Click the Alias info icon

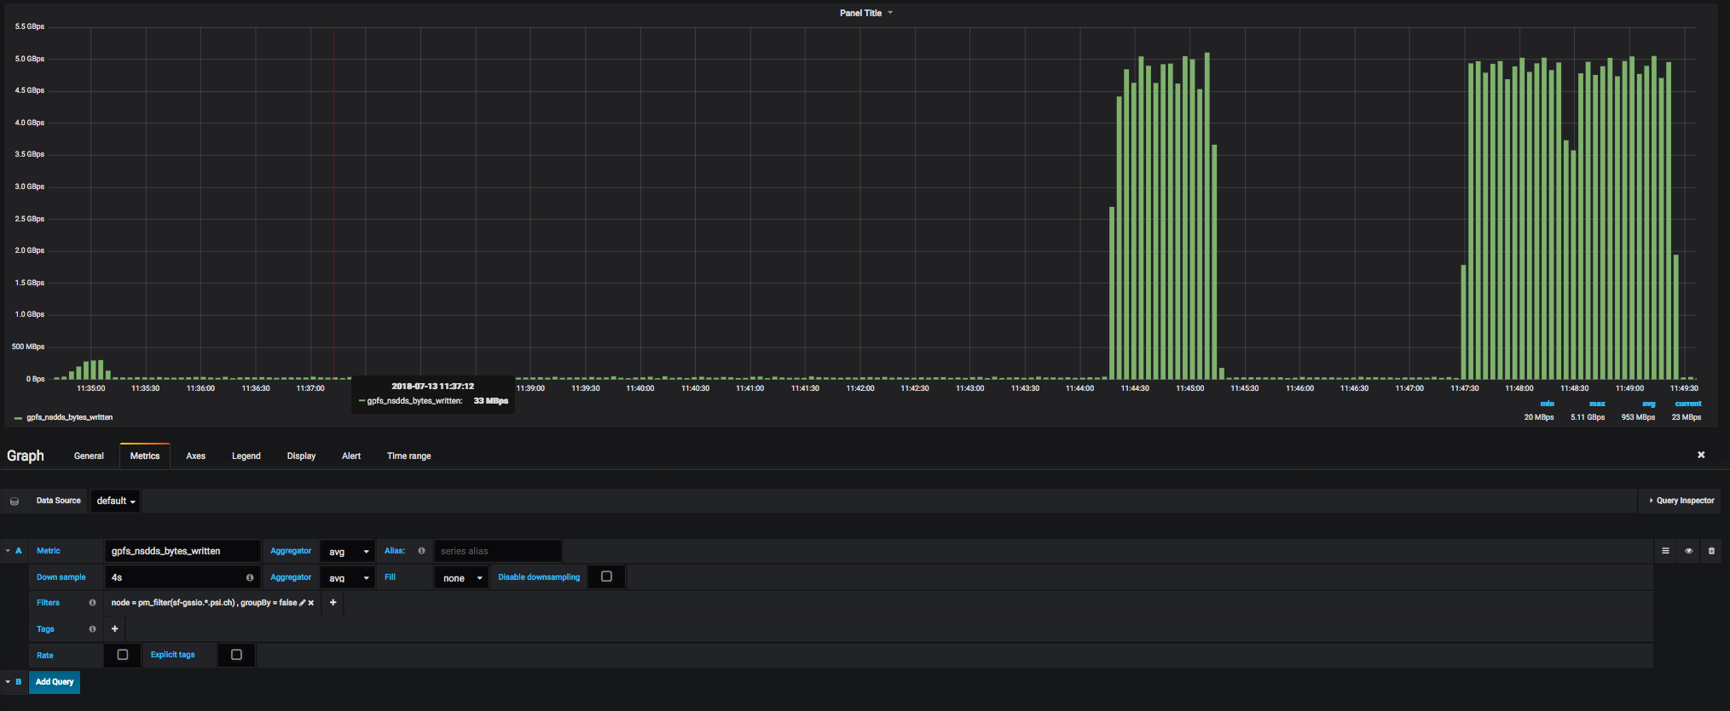point(421,551)
